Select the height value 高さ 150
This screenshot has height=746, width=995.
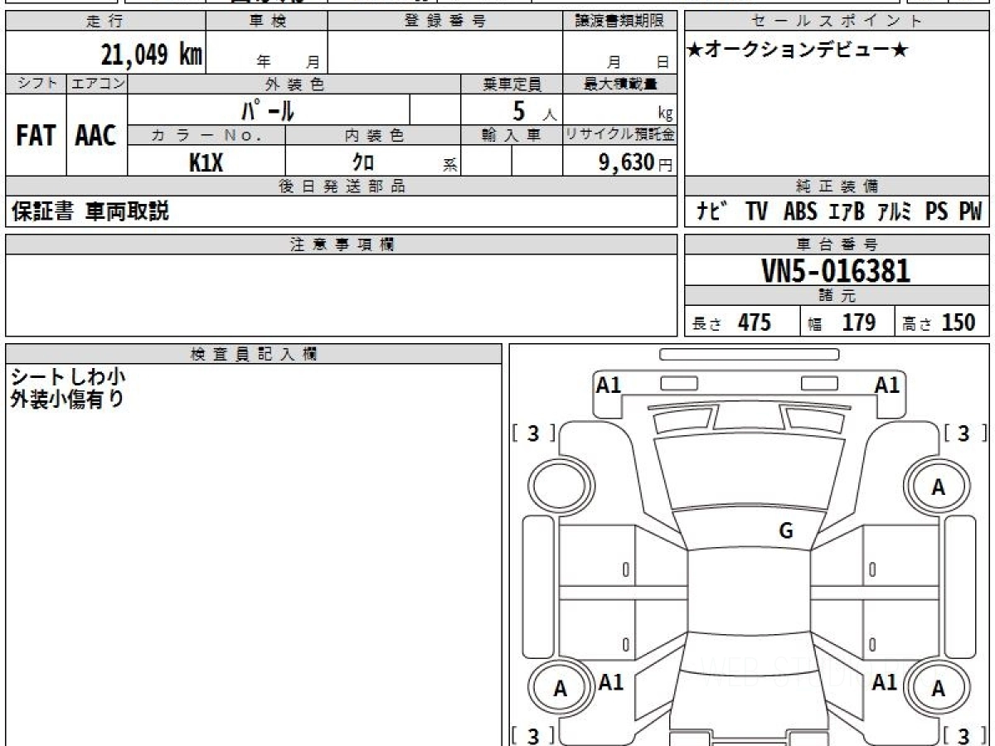pyautogui.click(x=939, y=322)
